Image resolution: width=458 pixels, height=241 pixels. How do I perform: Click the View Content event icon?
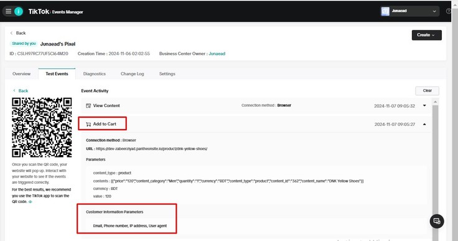pyautogui.click(x=88, y=106)
